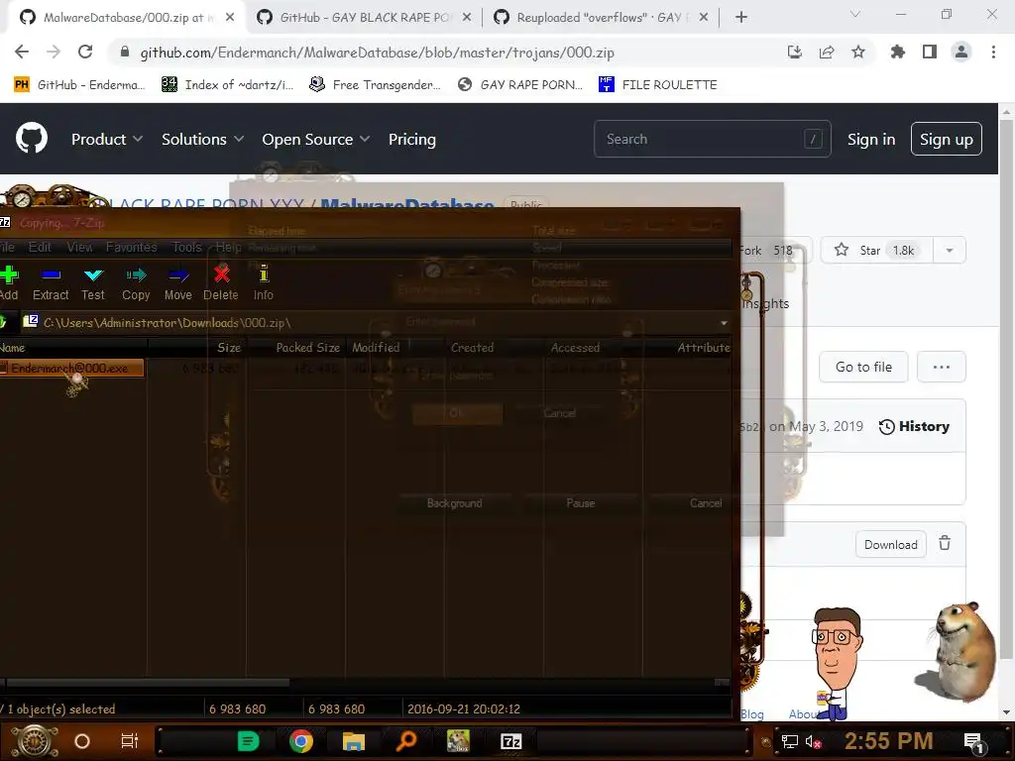This screenshot has width=1015, height=761.
Task: Open the dropdown arrow beside Star
Action: [950, 251]
